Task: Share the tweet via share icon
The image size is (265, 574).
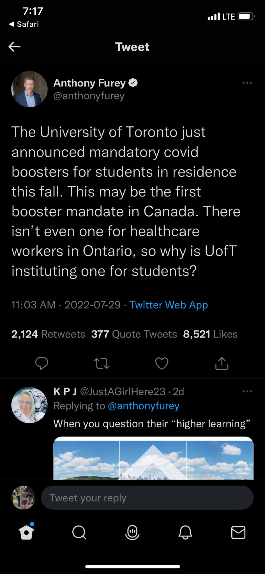Action: 222,363
